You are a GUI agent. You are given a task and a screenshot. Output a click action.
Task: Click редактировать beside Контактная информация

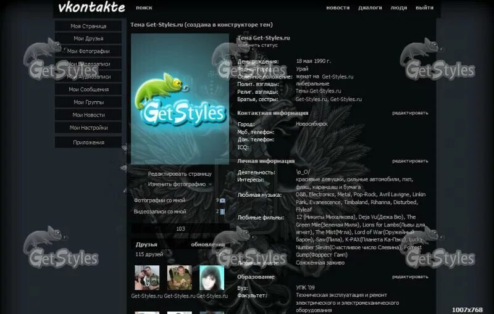pos(410,113)
